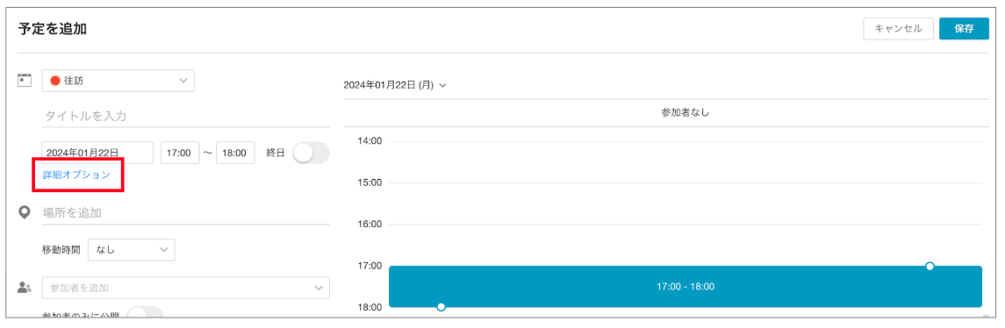Click the 場所を追加 location field

(x=186, y=213)
